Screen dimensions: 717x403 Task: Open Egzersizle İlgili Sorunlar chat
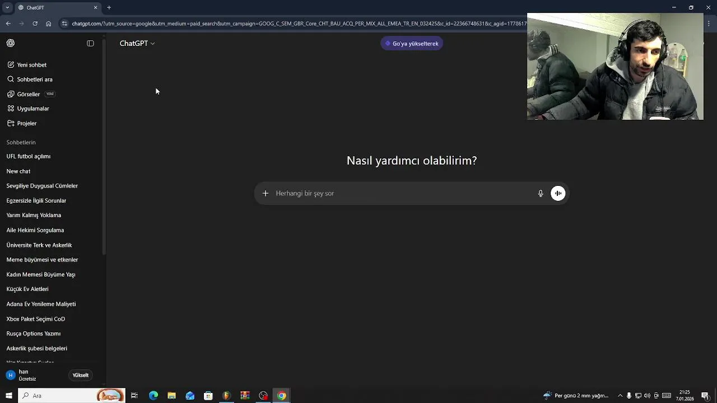(x=36, y=200)
